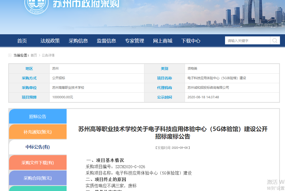This screenshot has width=285, height=191.
Task: Click the 公开招标 procurement method value
Action: click(x=59, y=78)
